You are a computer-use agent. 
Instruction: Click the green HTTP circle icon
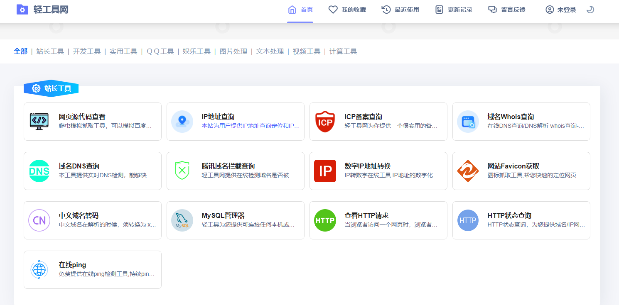coord(325,220)
